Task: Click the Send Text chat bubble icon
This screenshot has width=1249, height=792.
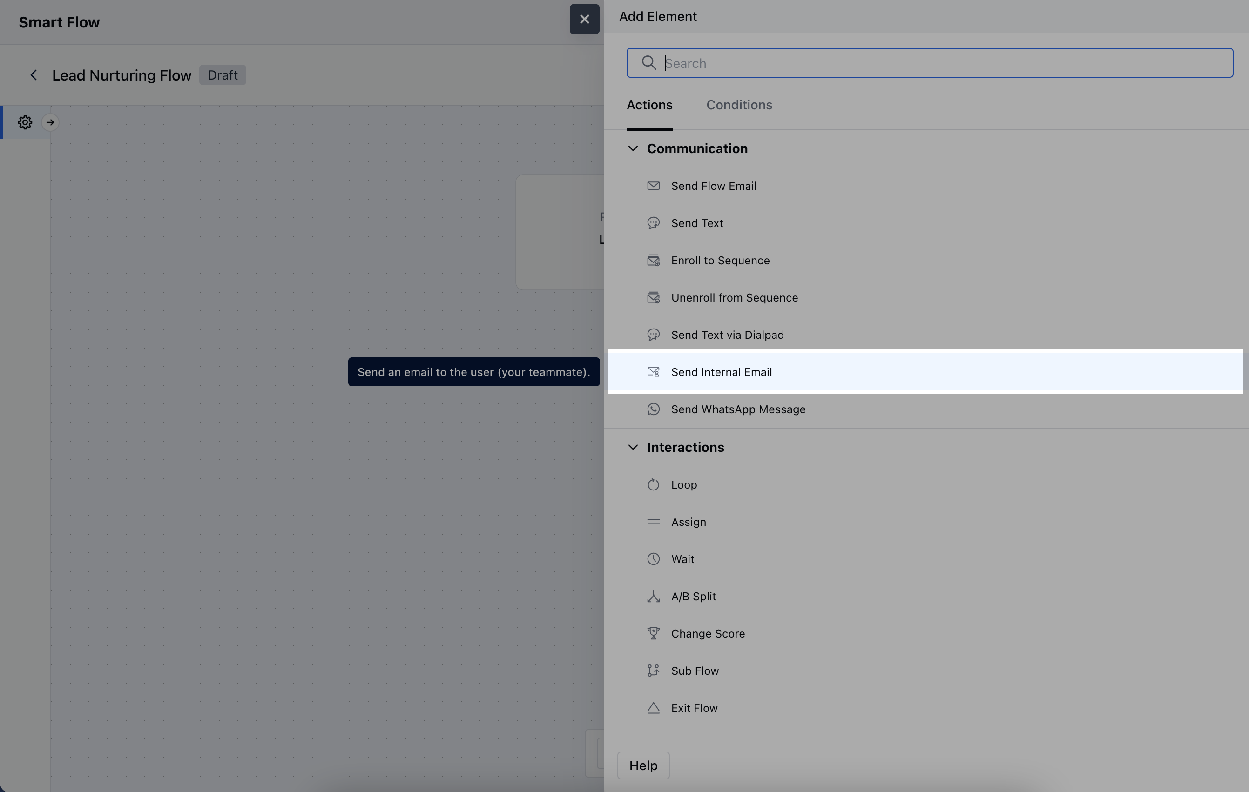Action: [x=653, y=223]
